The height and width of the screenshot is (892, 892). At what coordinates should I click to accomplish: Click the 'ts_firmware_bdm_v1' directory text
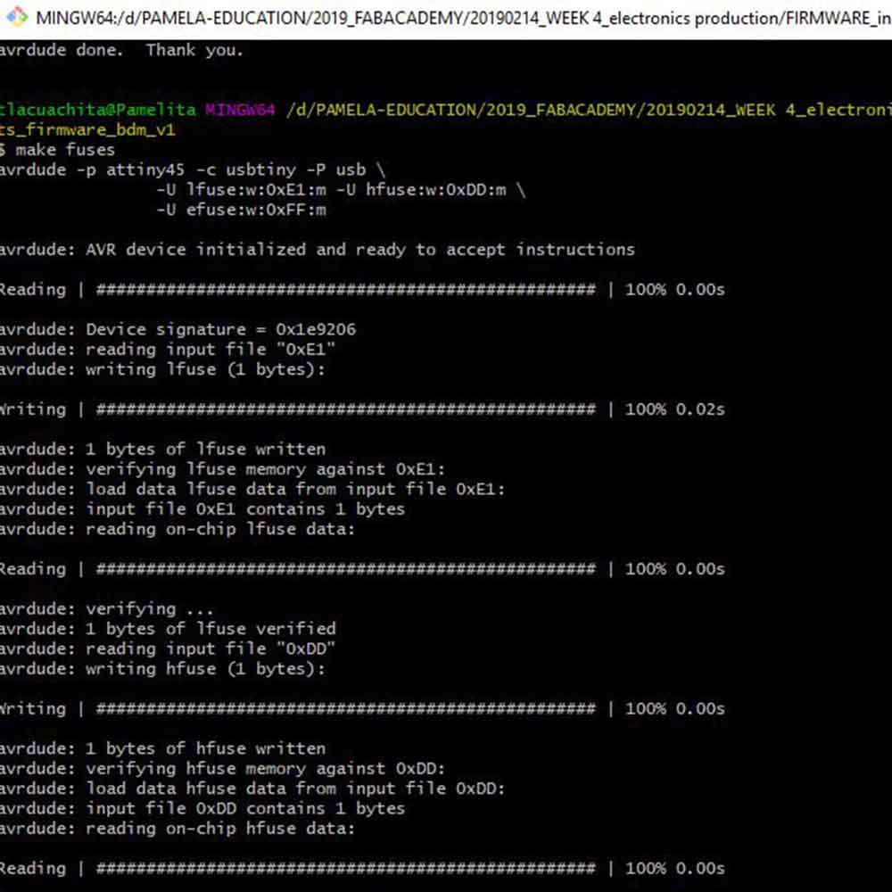coord(87,130)
